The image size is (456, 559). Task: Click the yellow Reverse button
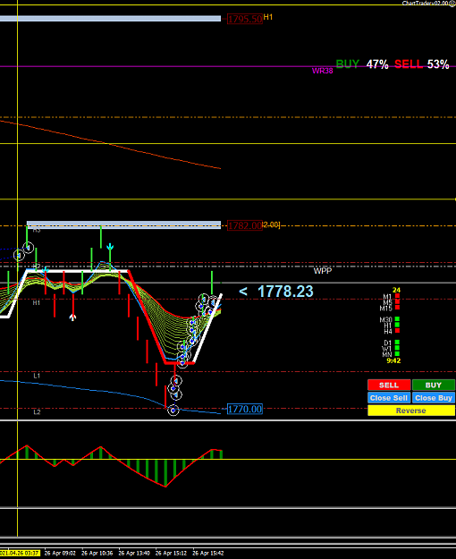tap(411, 411)
